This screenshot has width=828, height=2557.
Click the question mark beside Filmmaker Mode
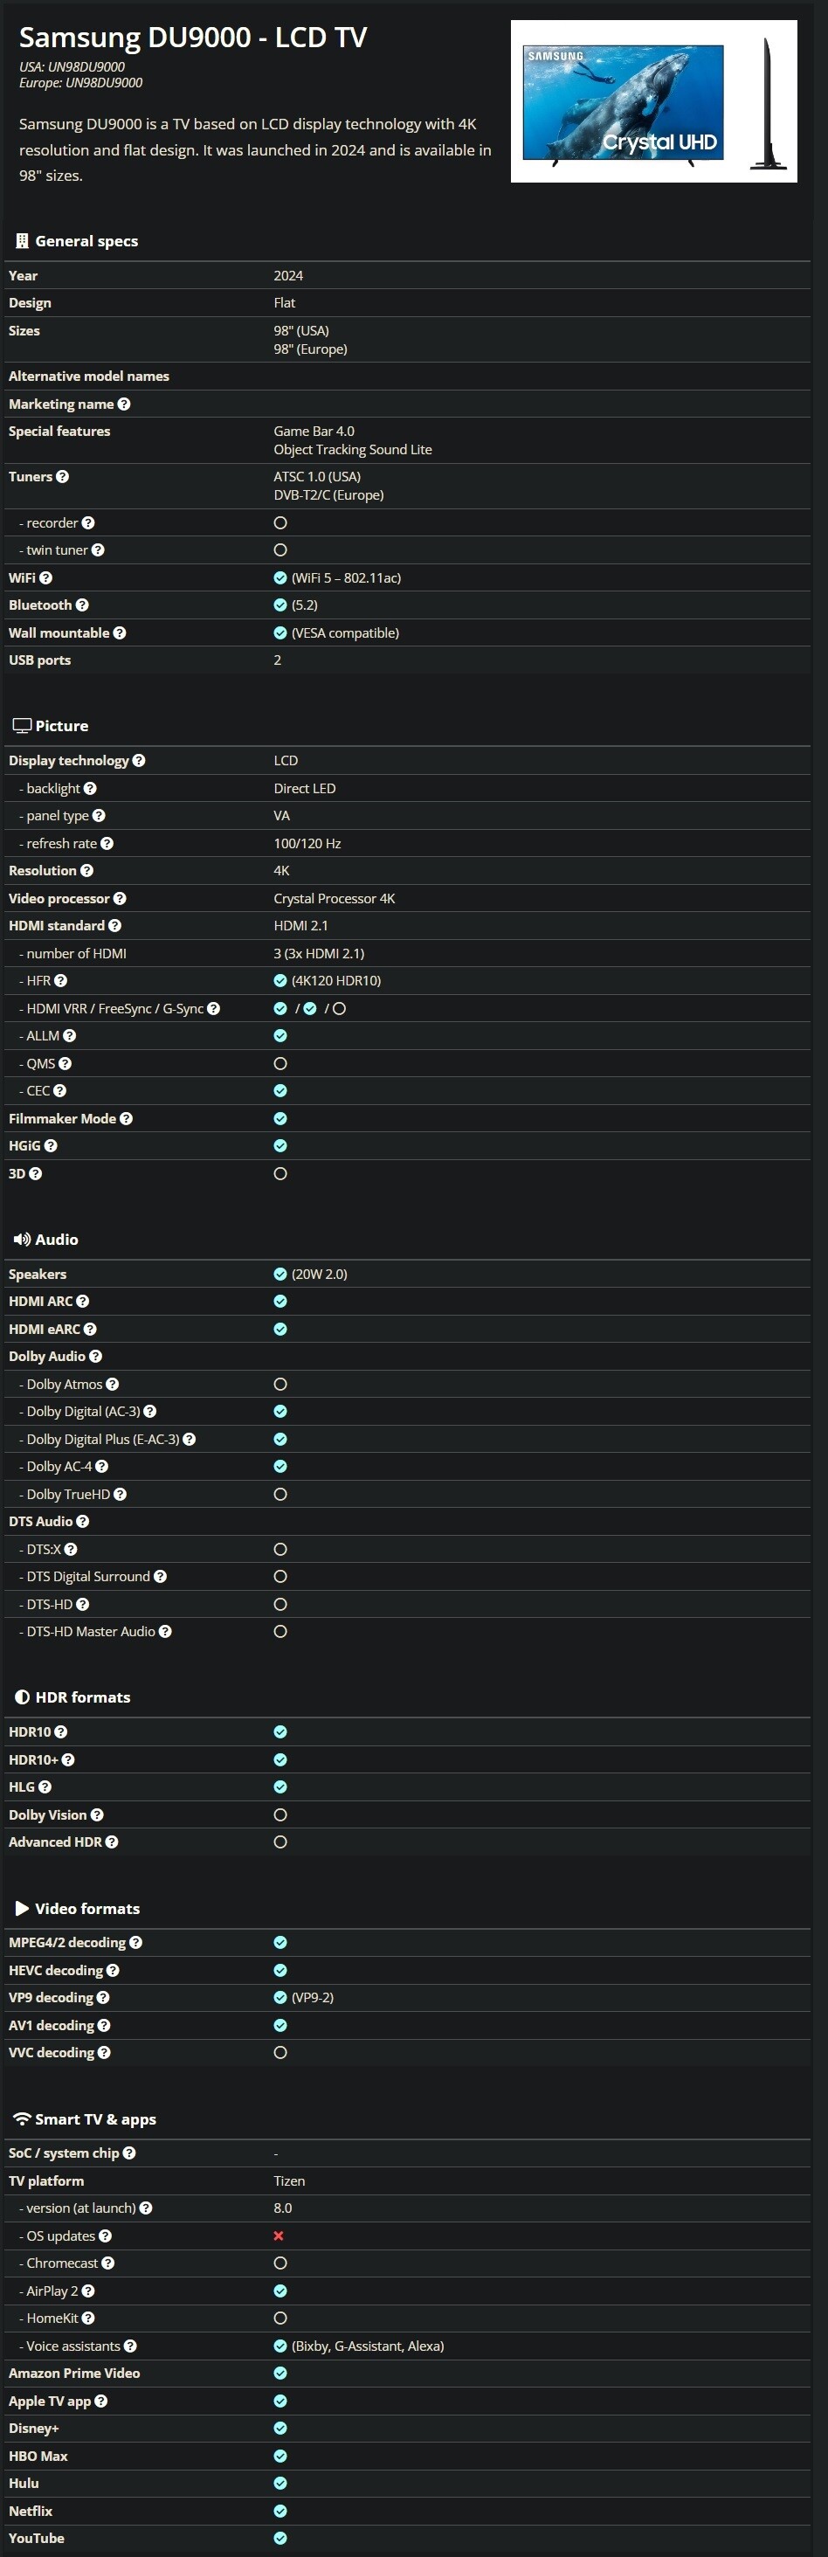(x=126, y=1119)
